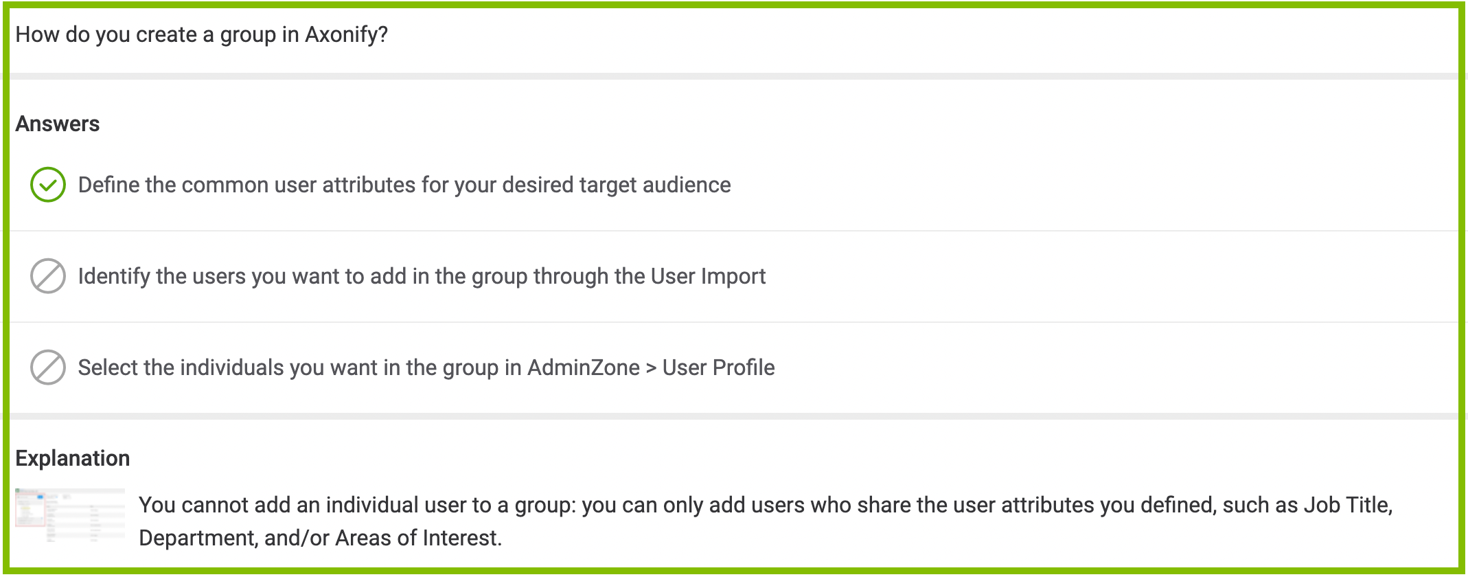Click the word "Axonify?" in the question

pyautogui.click(x=346, y=34)
